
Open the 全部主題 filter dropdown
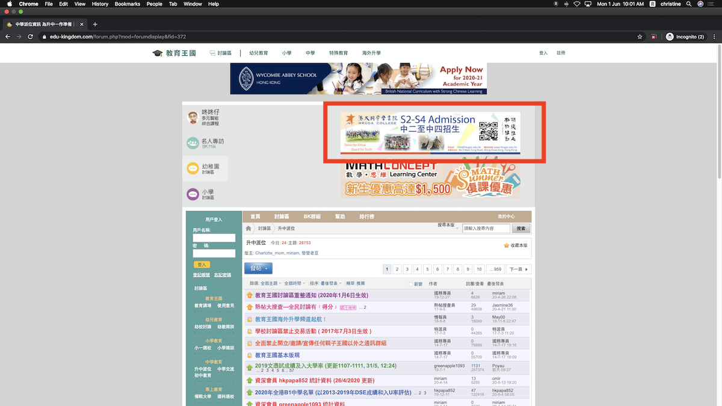pos(271,283)
